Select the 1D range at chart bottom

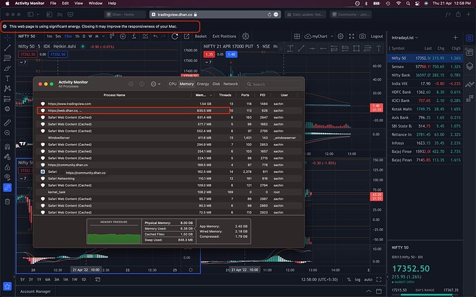pyautogui.click(x=83, y=279)
